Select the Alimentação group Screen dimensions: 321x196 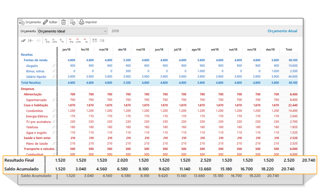coord(32,94)
